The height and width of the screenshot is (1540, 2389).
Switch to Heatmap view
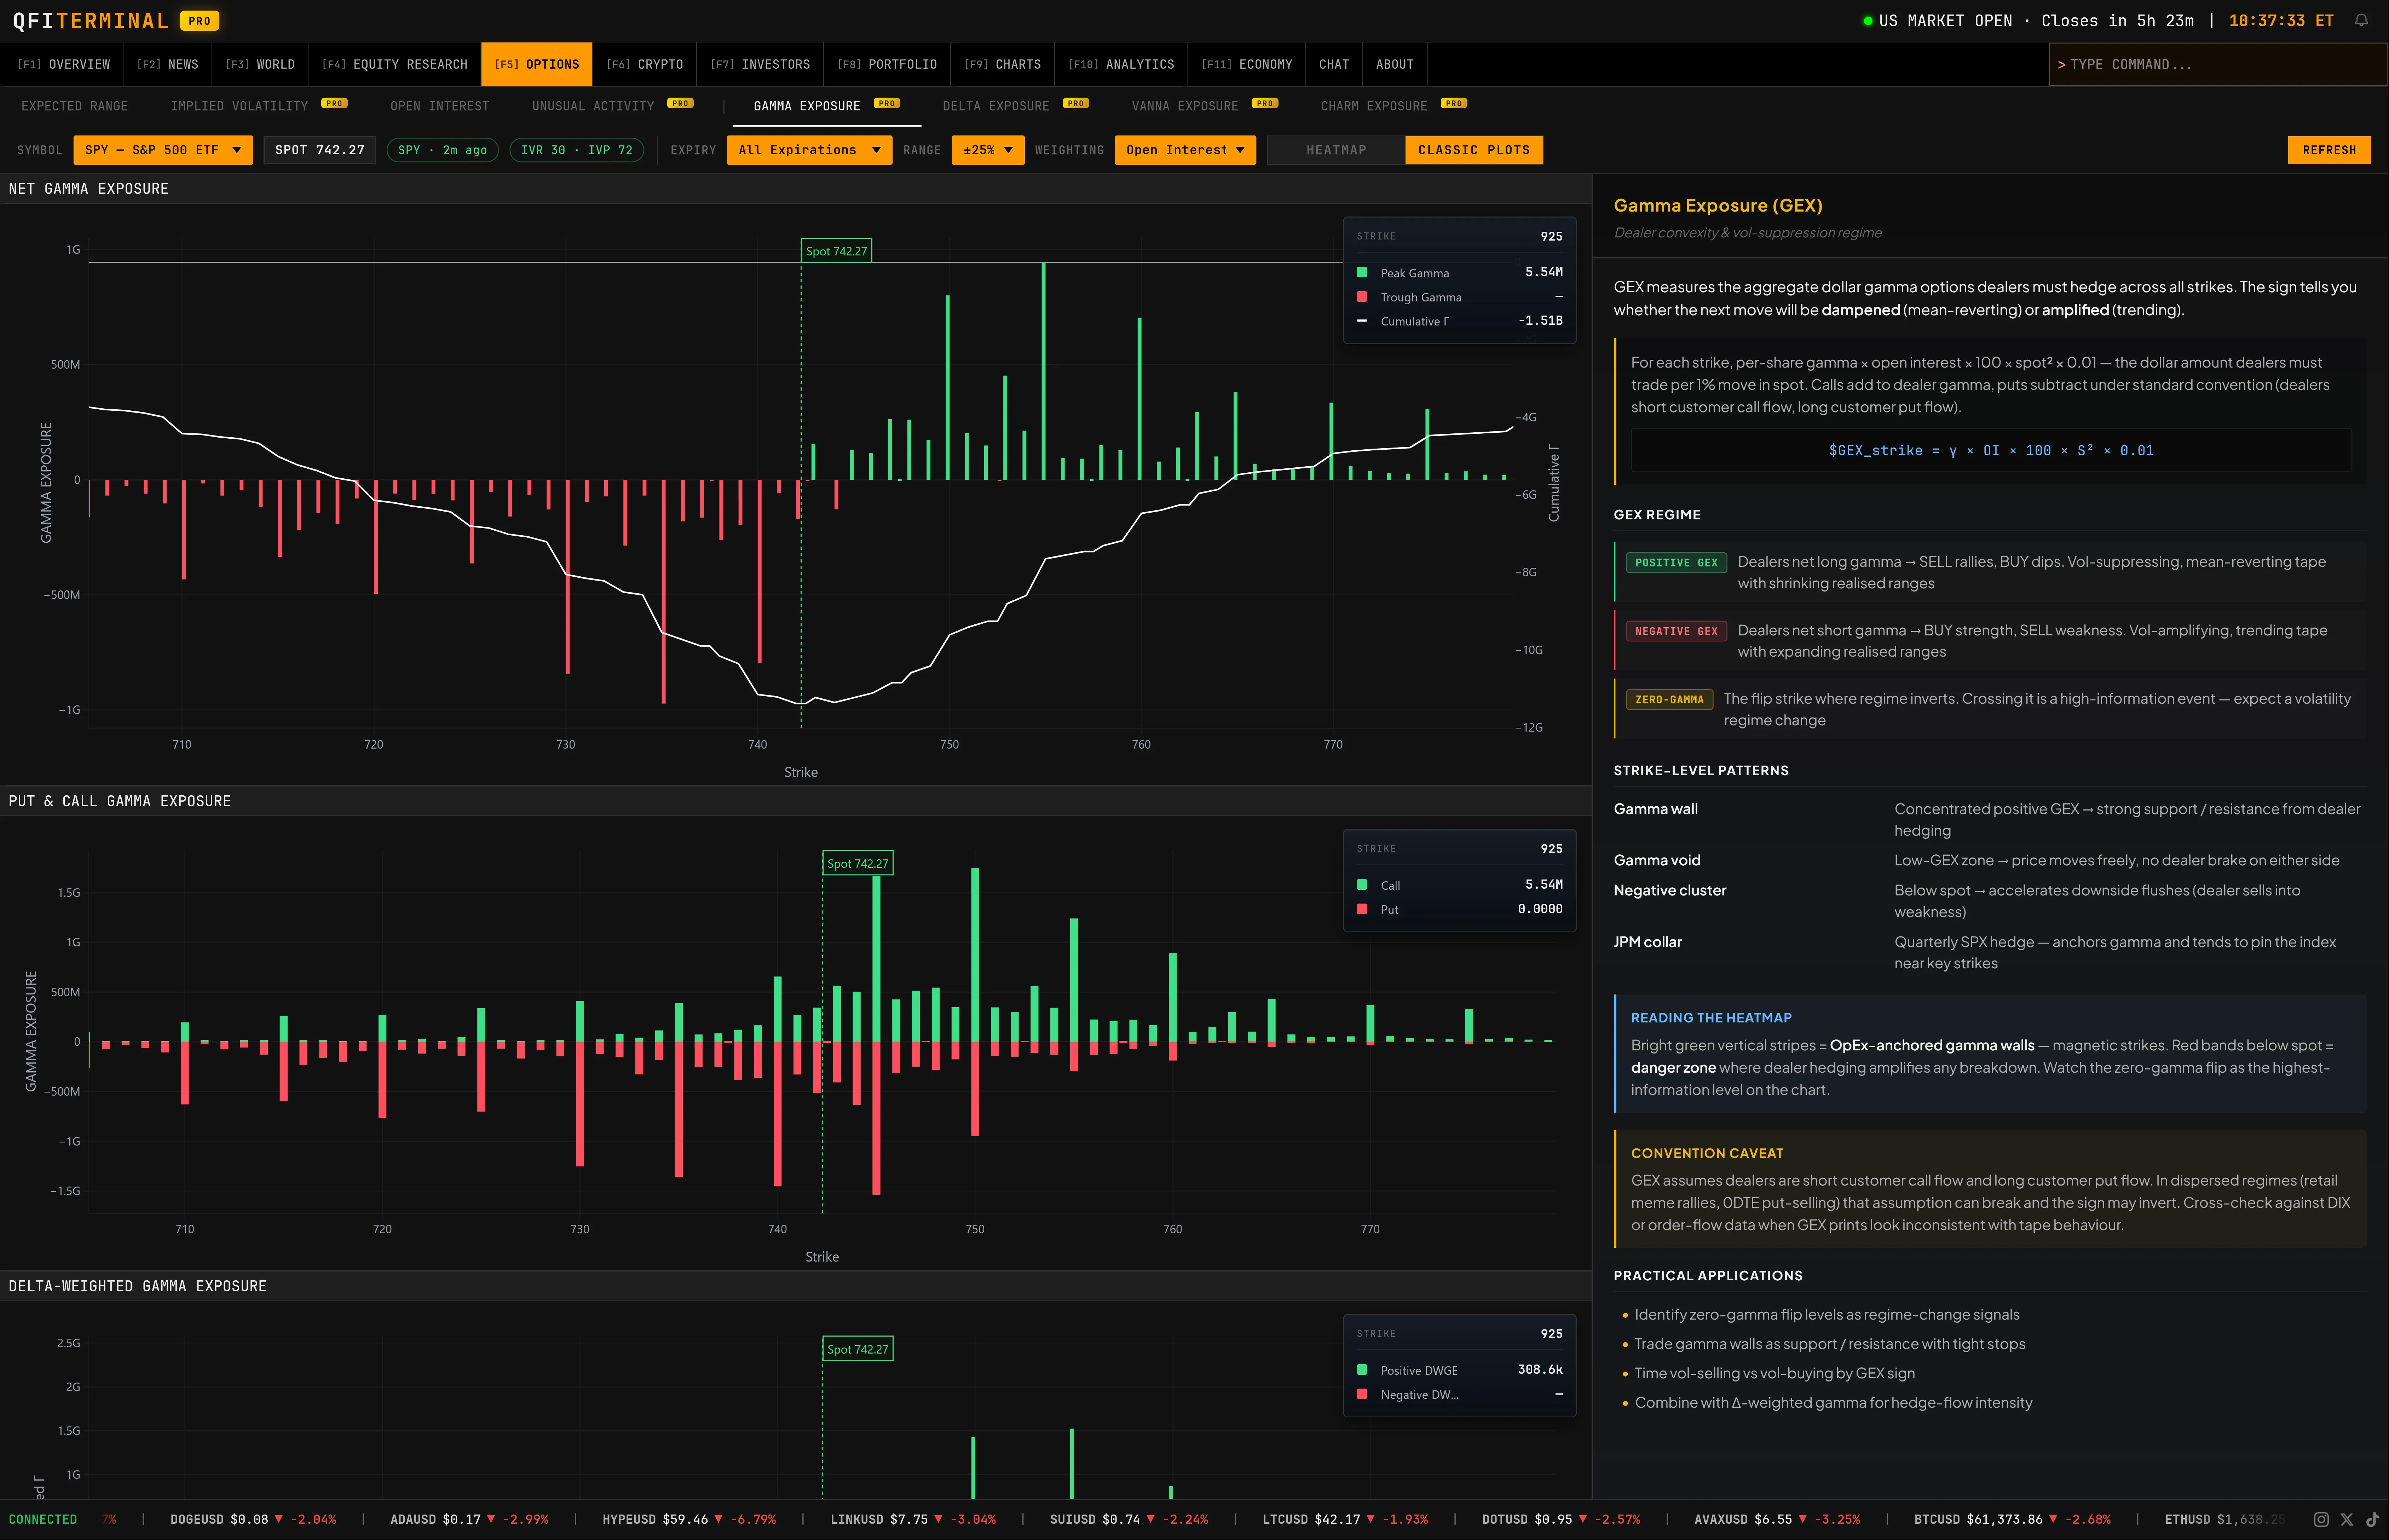(x=1336, y=150)
